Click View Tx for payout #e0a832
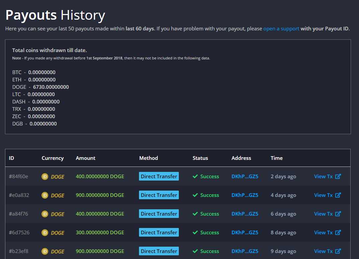359x259 pixels. point(323,195)
